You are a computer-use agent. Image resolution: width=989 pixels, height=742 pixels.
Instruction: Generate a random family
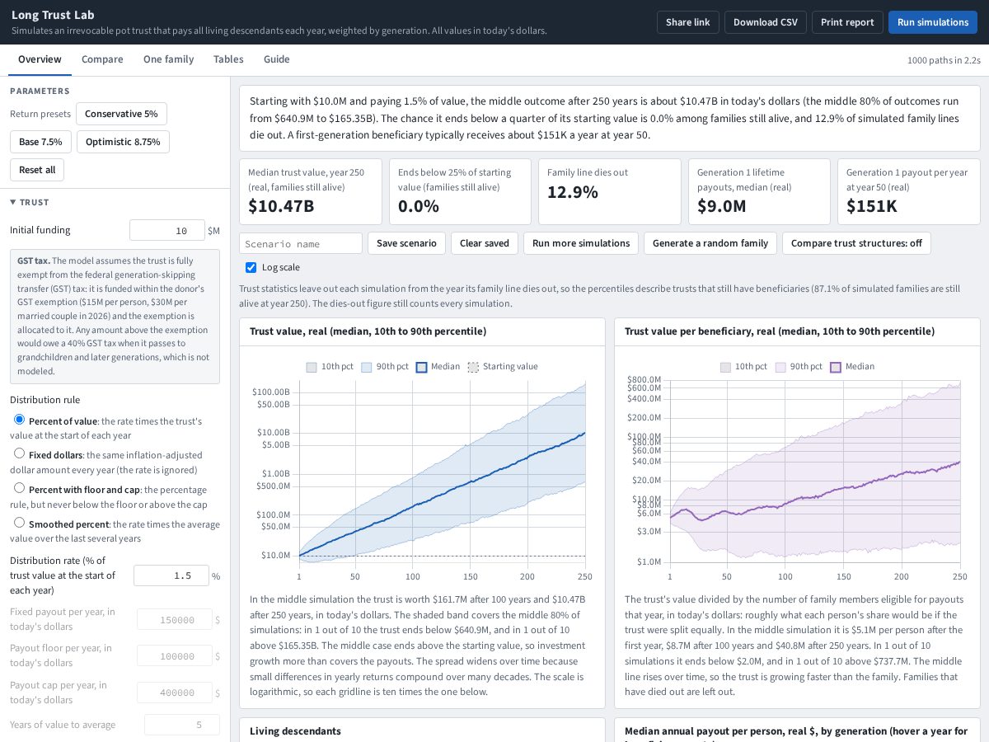coord(710,243)
